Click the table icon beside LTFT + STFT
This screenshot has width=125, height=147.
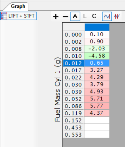tap(4, 16)
